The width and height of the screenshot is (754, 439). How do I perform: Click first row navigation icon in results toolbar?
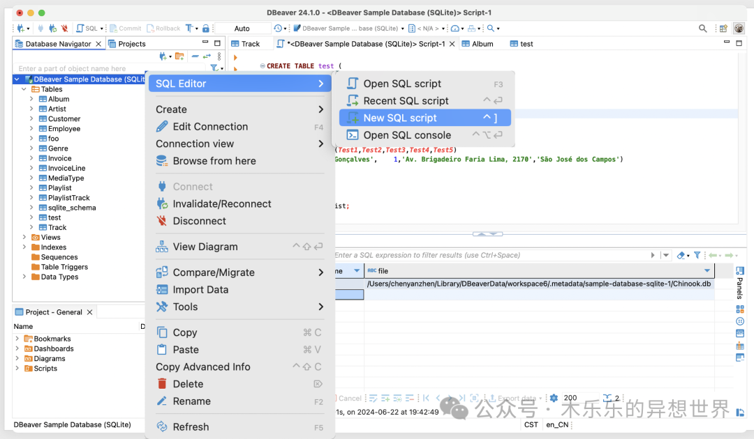pyautogui.click(x=426, y=398)
